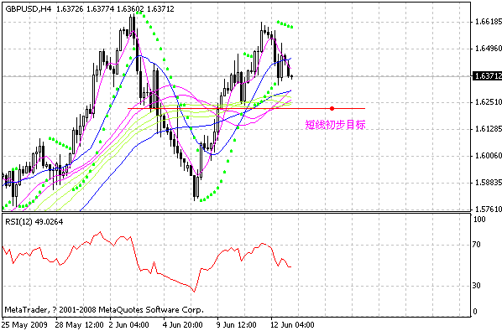Click the '4 Jun 20:00' time label
Screen dimensions: 502x331
[183, 325]
